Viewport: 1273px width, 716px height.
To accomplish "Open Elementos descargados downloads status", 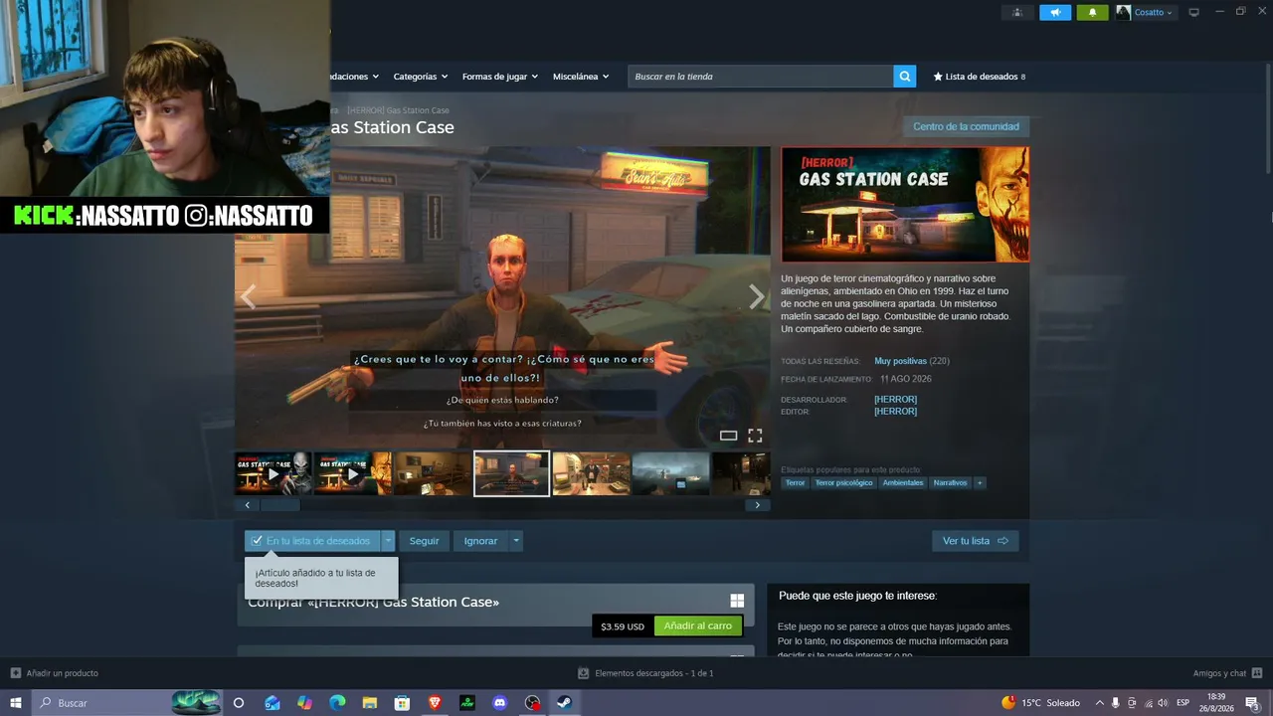I will [x=645, y=673].
